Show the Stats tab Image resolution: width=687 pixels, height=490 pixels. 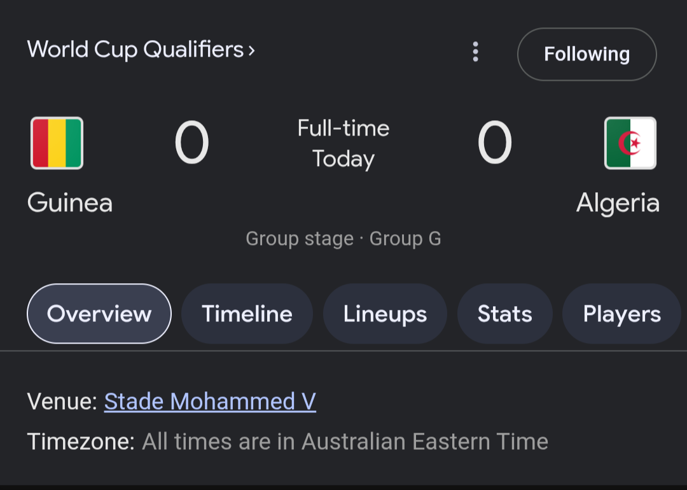pyautogui.click(x=504, y=314)
